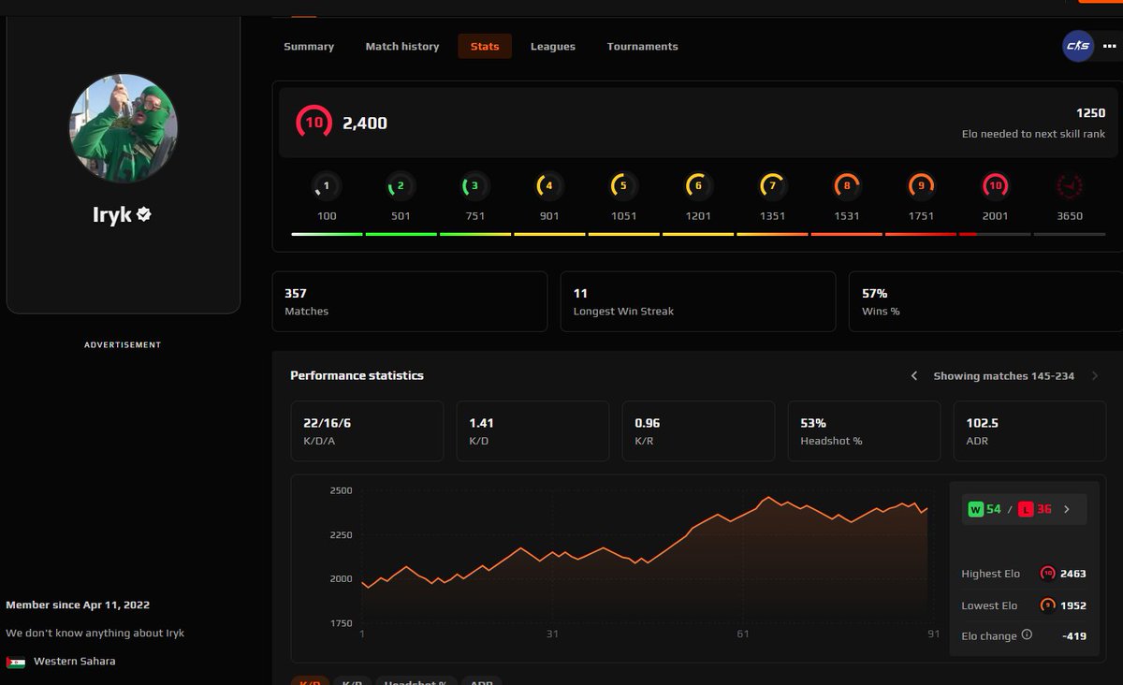This screenshot has height=685, width=1123.
Task: Click the 53% Headshot % stat card
Action: (864, 431)
